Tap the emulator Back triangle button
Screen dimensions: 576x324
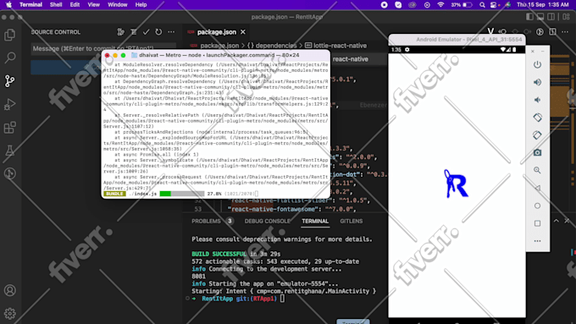tap(537, 188)
